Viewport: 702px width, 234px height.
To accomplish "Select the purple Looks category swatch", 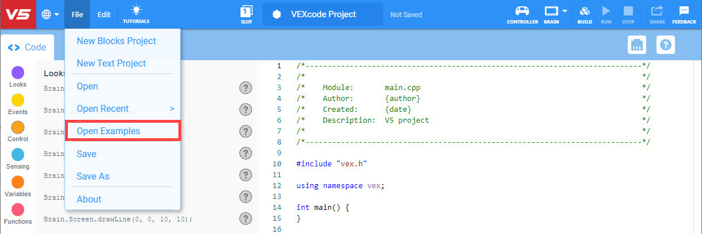I will (18, 72).
